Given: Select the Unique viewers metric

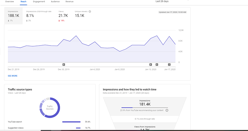Looking at the screenshot, I should tap(83, 16).
